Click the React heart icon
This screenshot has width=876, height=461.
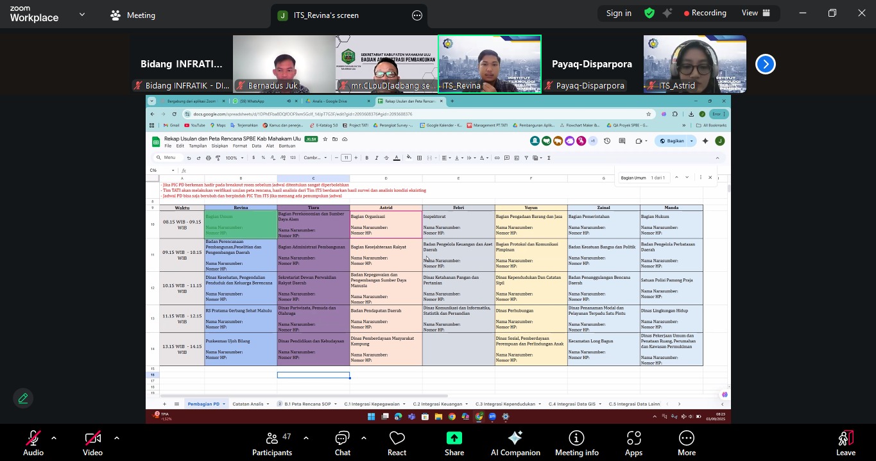click(397, 443)
